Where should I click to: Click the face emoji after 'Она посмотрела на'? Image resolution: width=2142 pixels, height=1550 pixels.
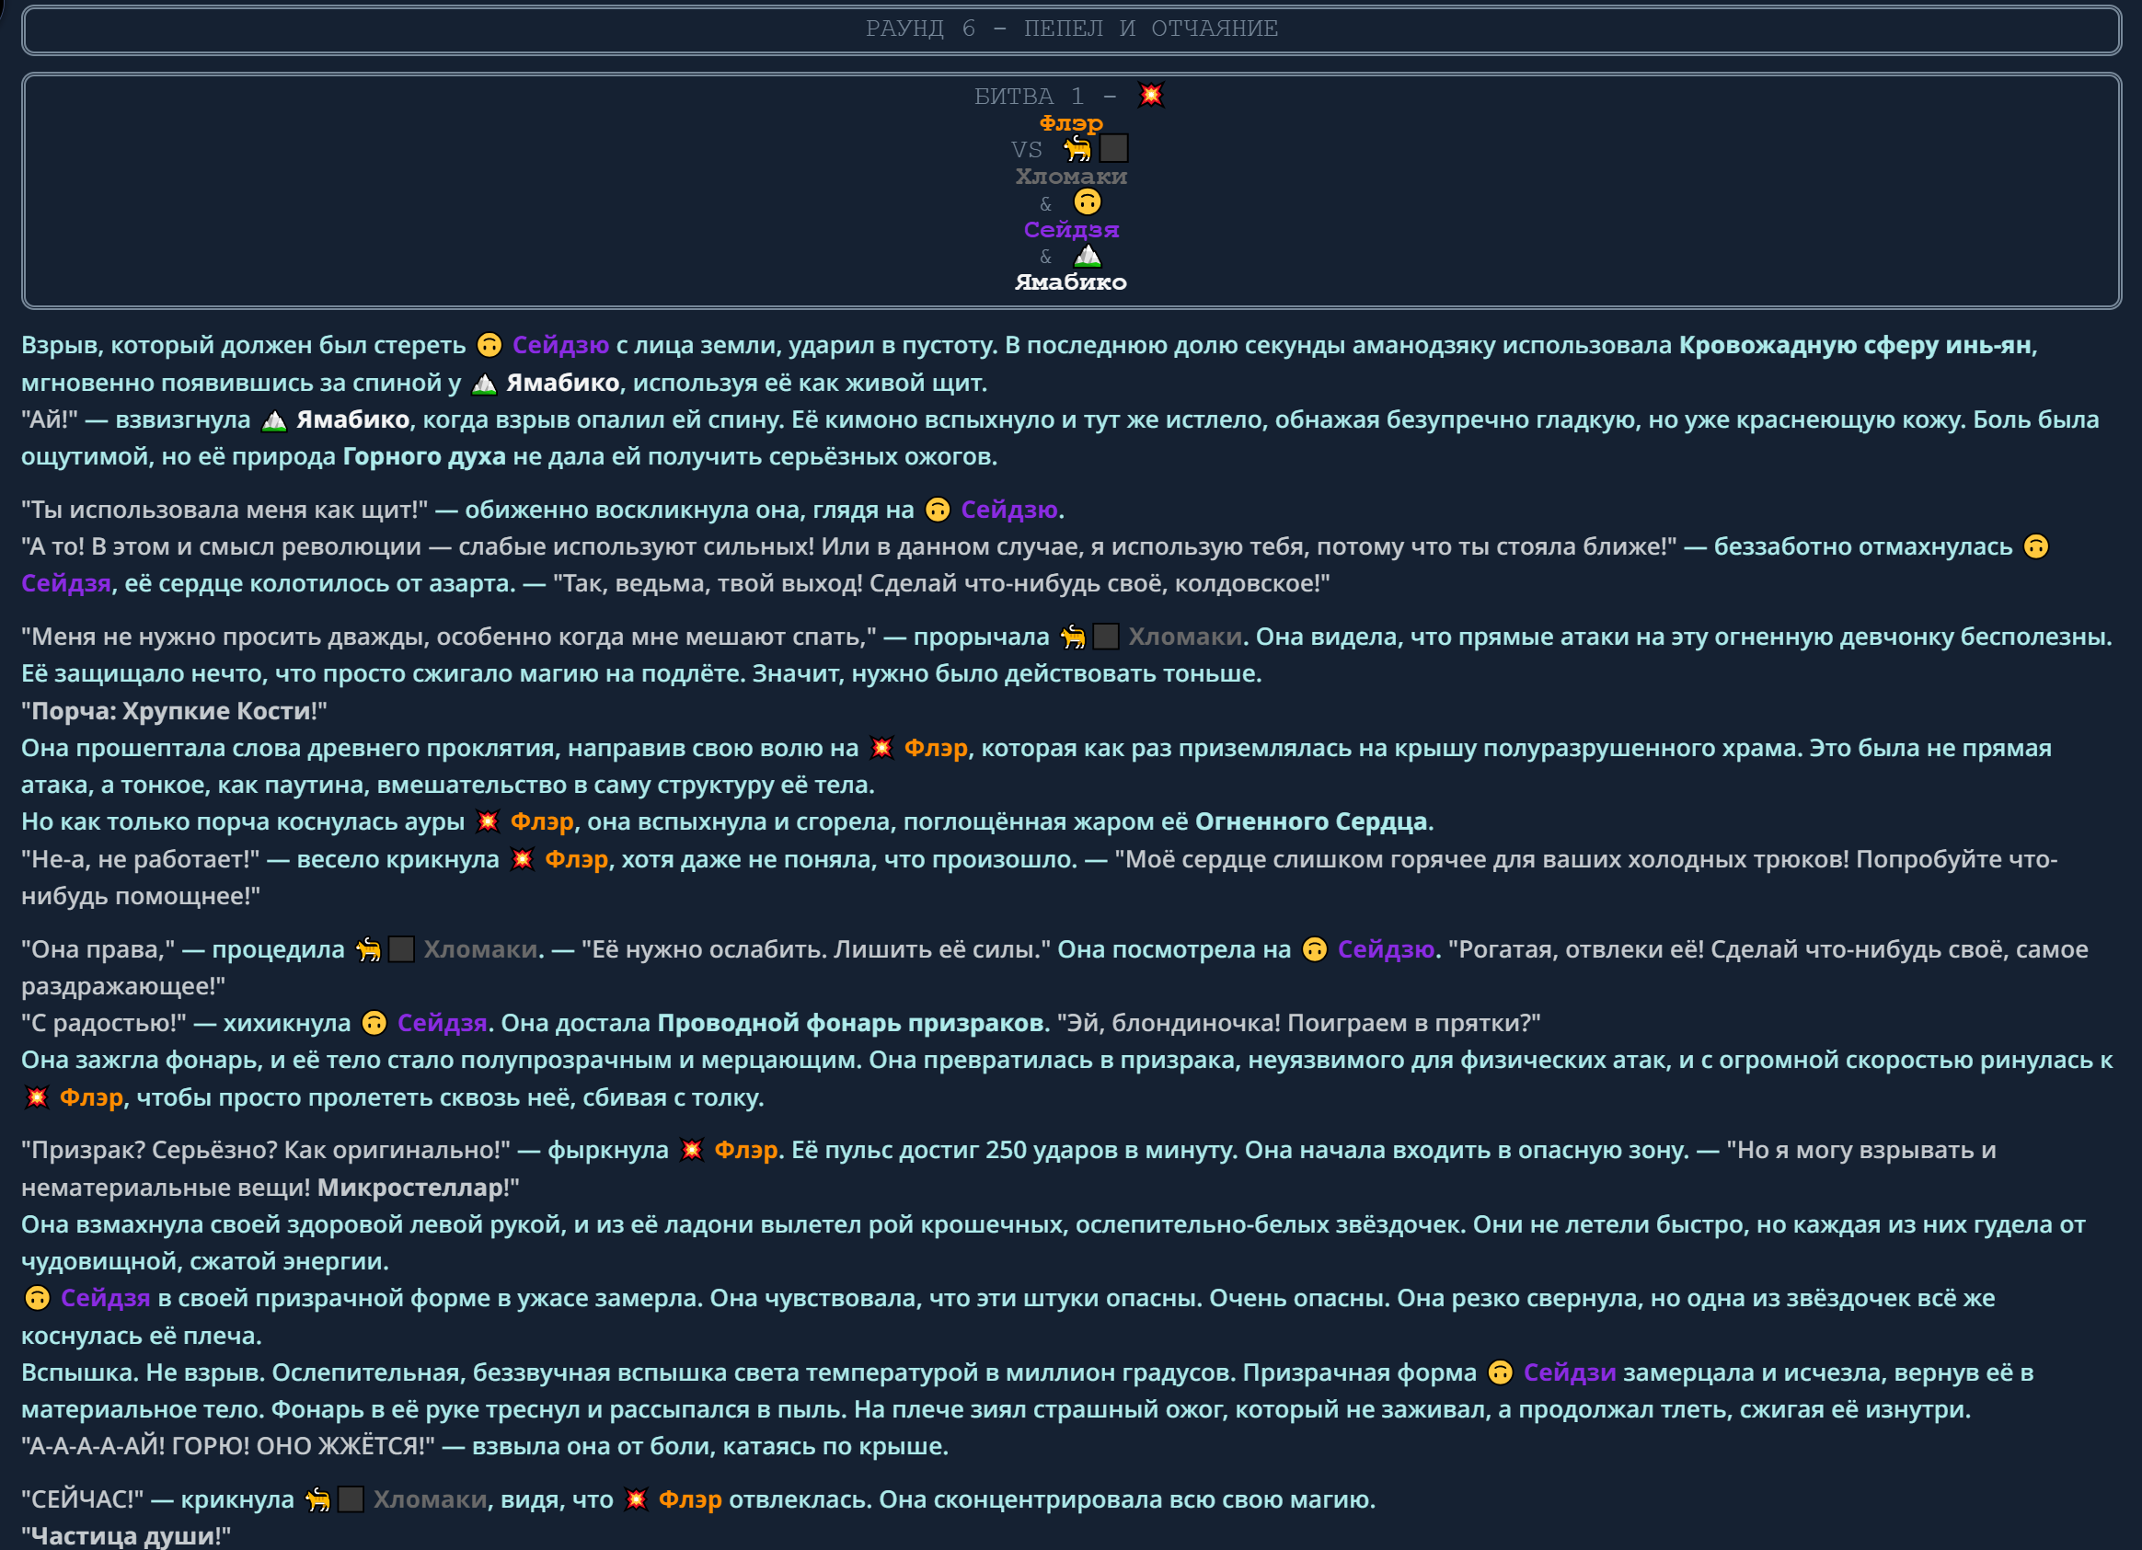click(x=1315, y=949)
